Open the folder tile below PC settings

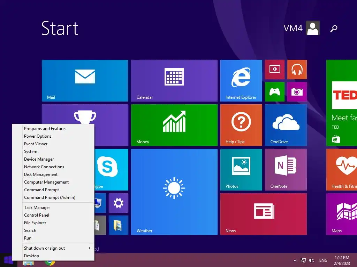(119, 225)
